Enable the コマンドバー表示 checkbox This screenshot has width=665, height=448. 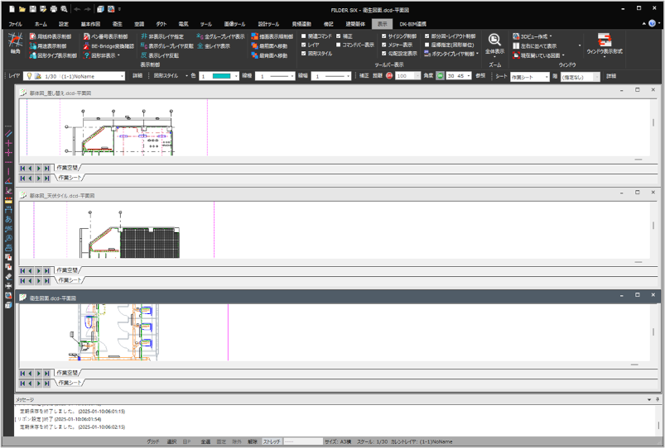(340, 45)
